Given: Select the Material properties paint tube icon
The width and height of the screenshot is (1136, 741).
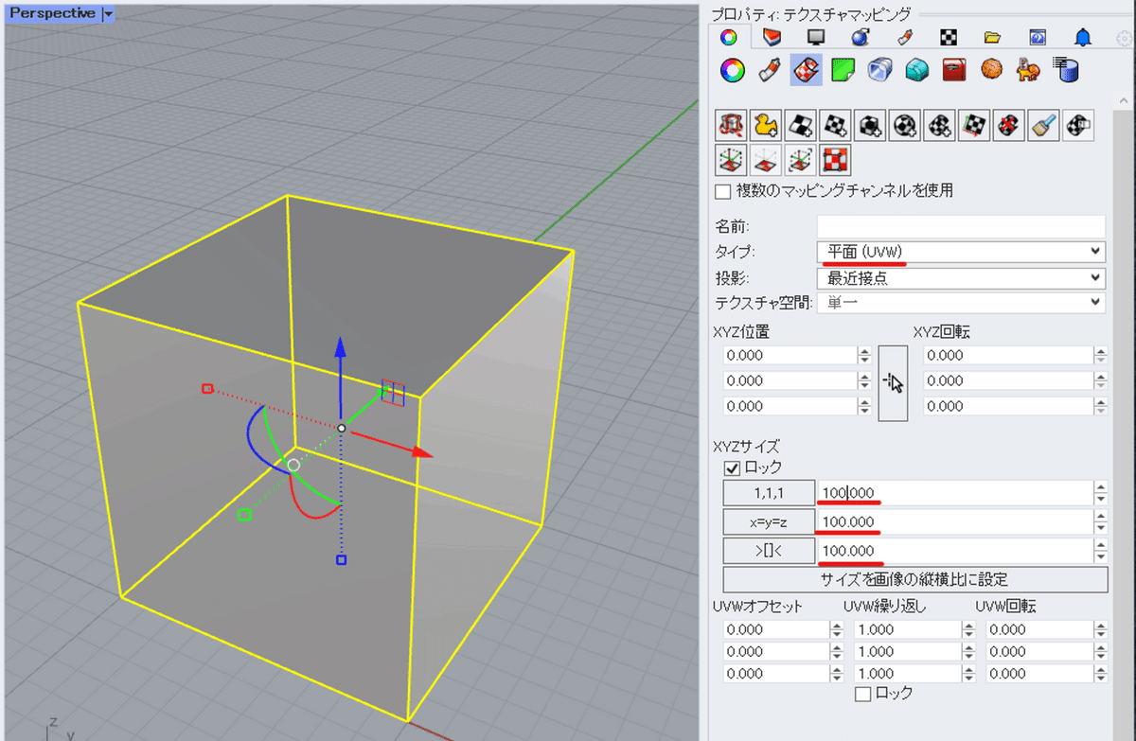Looking at the screenshot, I should click(769, 69).
